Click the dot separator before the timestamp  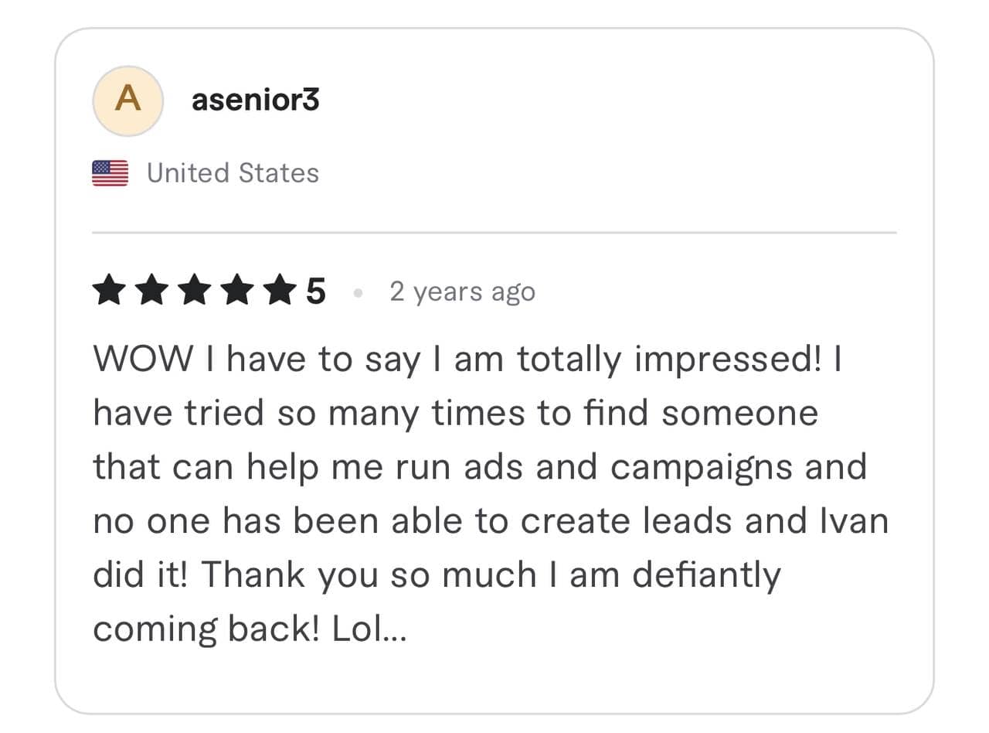358,293
